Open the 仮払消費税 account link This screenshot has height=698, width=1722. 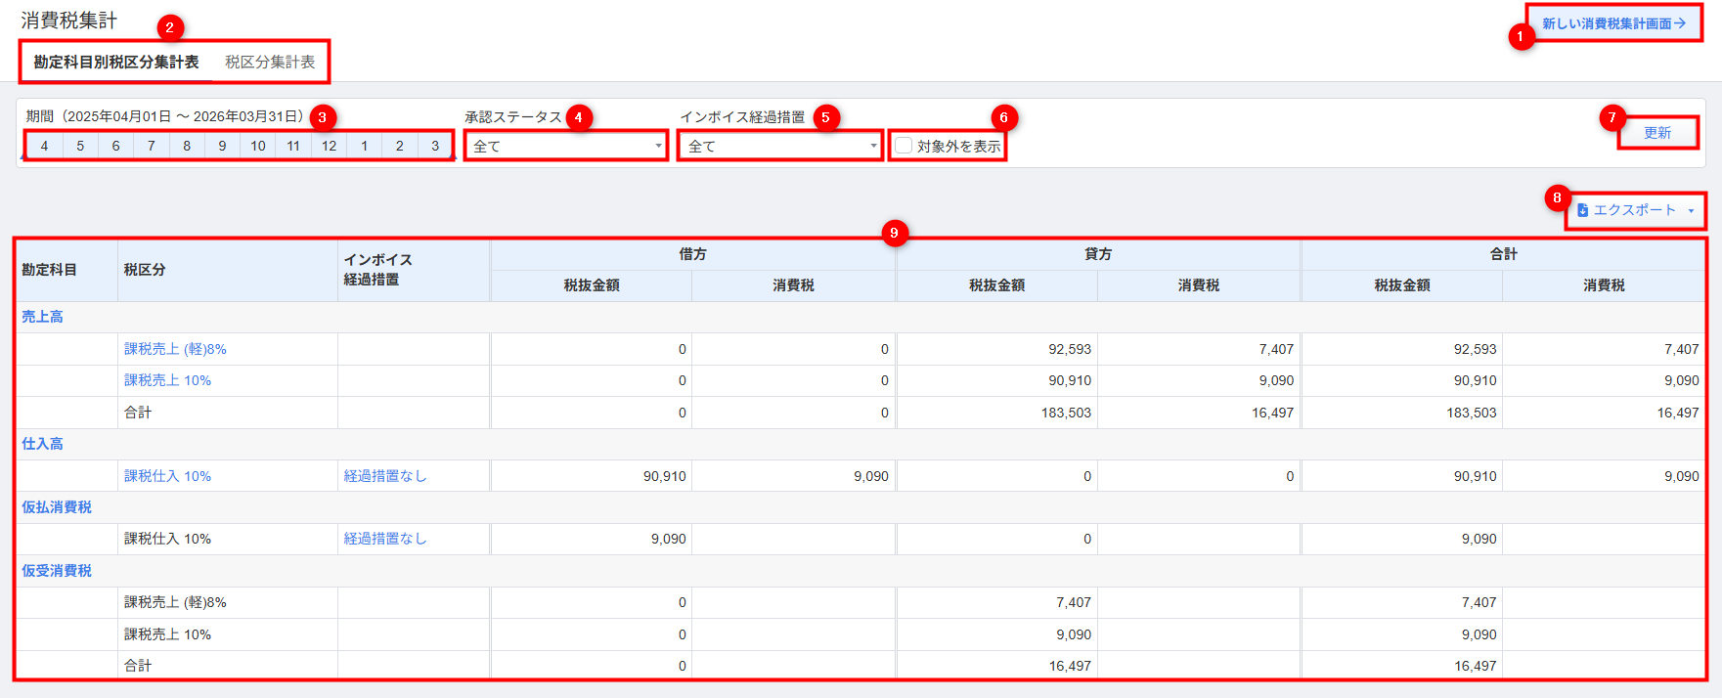pos(57,507)
